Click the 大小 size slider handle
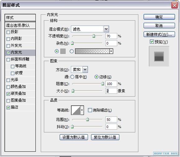This screenshot has width=180, height=157. 73,91
